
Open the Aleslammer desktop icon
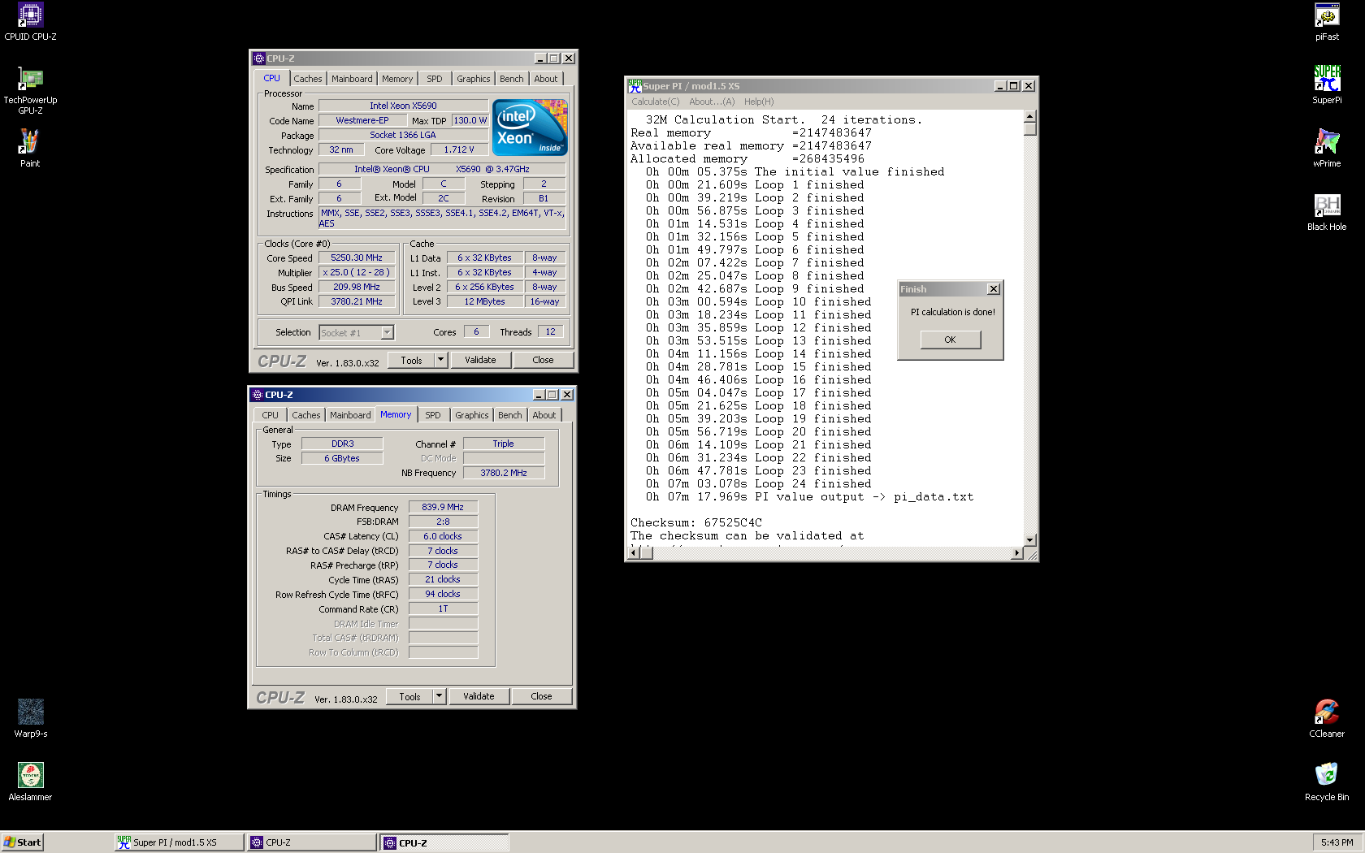point(30,782)
